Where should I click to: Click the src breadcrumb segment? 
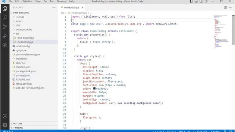coord(62,13)
